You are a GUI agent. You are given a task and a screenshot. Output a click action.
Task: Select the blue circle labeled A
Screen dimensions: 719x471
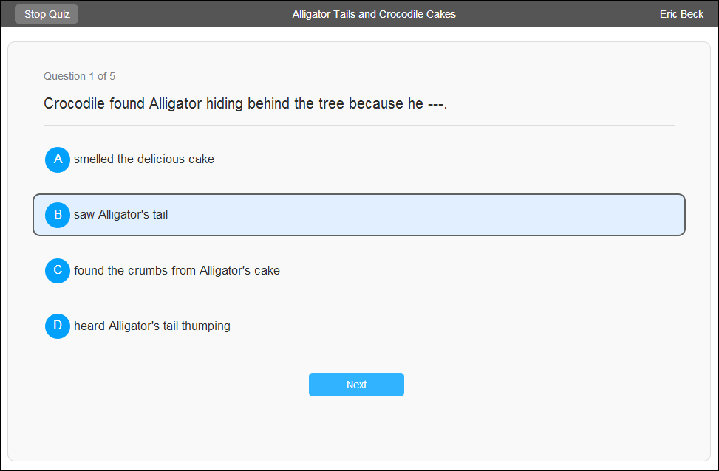[x=58, y=159]
